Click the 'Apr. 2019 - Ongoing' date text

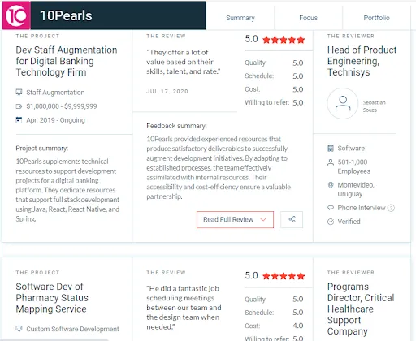[x=55, y=120]
